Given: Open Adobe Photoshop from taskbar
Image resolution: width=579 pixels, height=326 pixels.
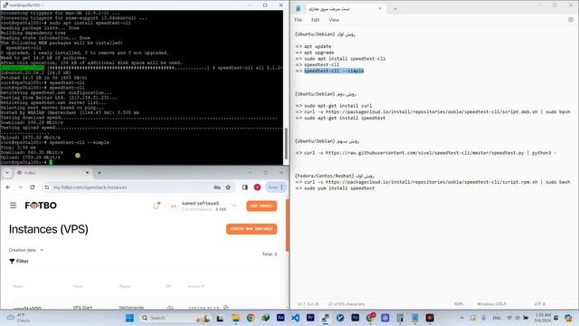Looking at the screenshot, I should click(356, 318).
